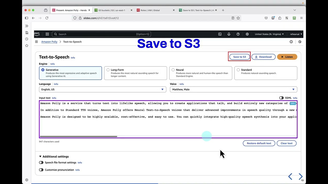Open Firefox application menu hamburger
Image resolution: width=328 pixels, height=184 pixels.
coord(301,18)
